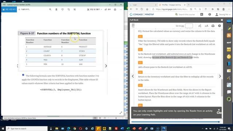Image resolution: width=233 pixels, height=131 pixels.
Task: Open the MindTap help question mark icon in header
Action: point(210,15)
